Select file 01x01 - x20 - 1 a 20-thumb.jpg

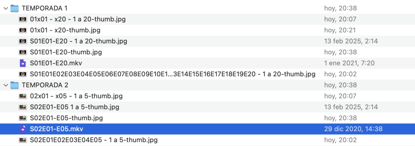point(78,19)
